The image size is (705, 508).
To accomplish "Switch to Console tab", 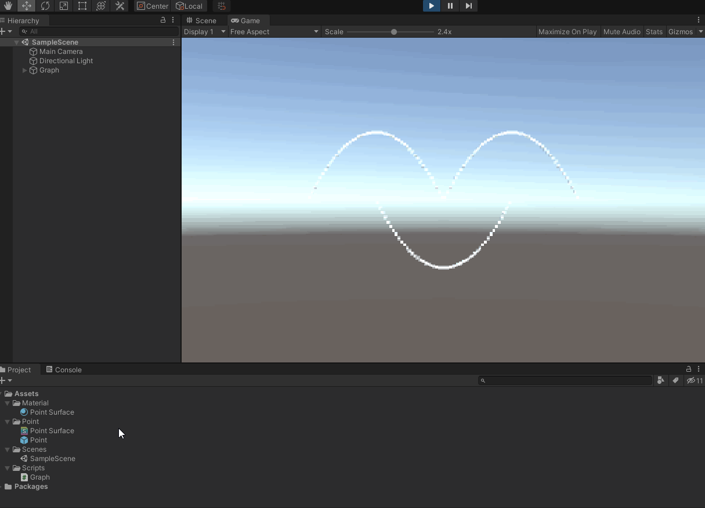I will tap(64, 369).
